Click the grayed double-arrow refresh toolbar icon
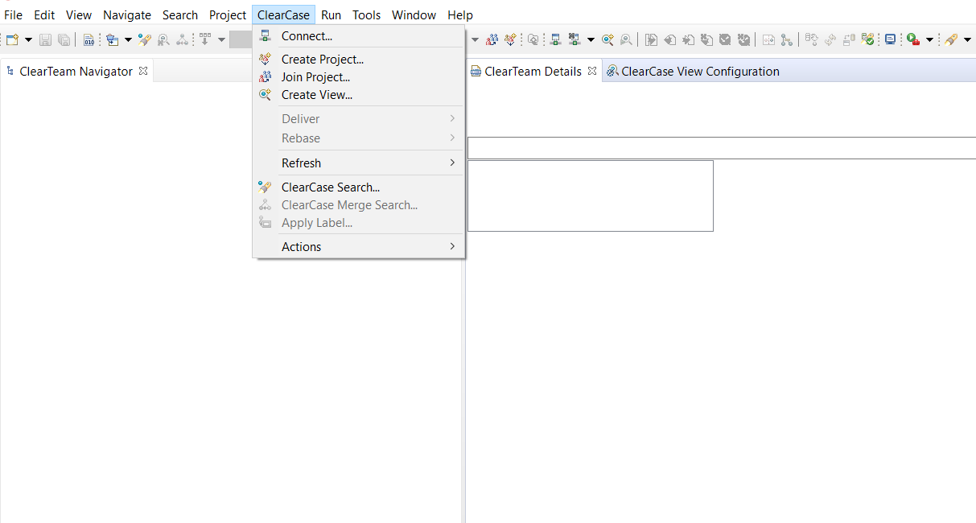The image size is (976, 523). 830,39
